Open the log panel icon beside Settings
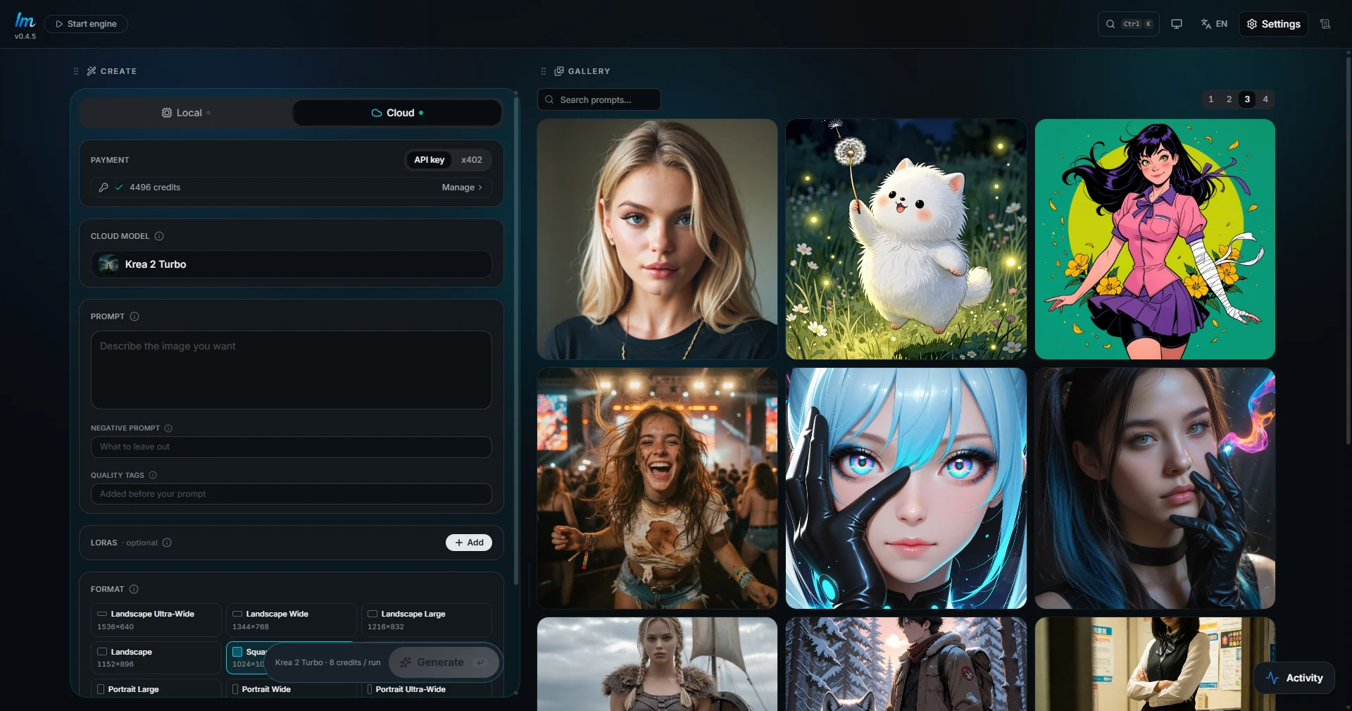The image size is (1352, 711). coord(1325,24)
